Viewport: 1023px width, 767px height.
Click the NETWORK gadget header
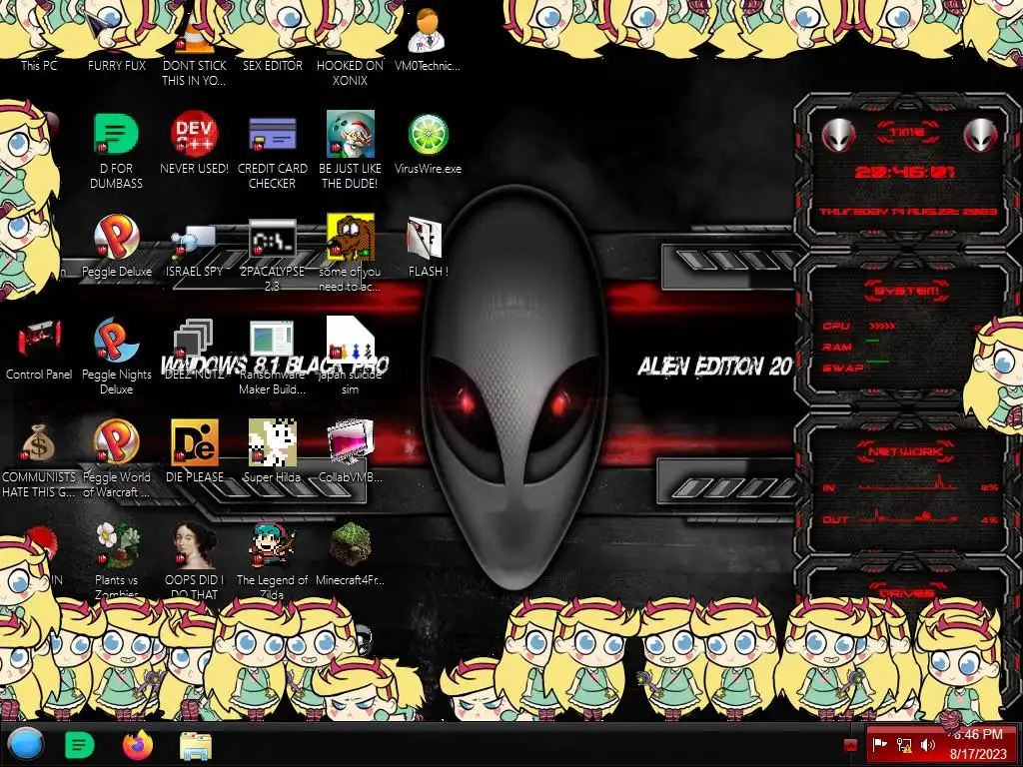906,450
